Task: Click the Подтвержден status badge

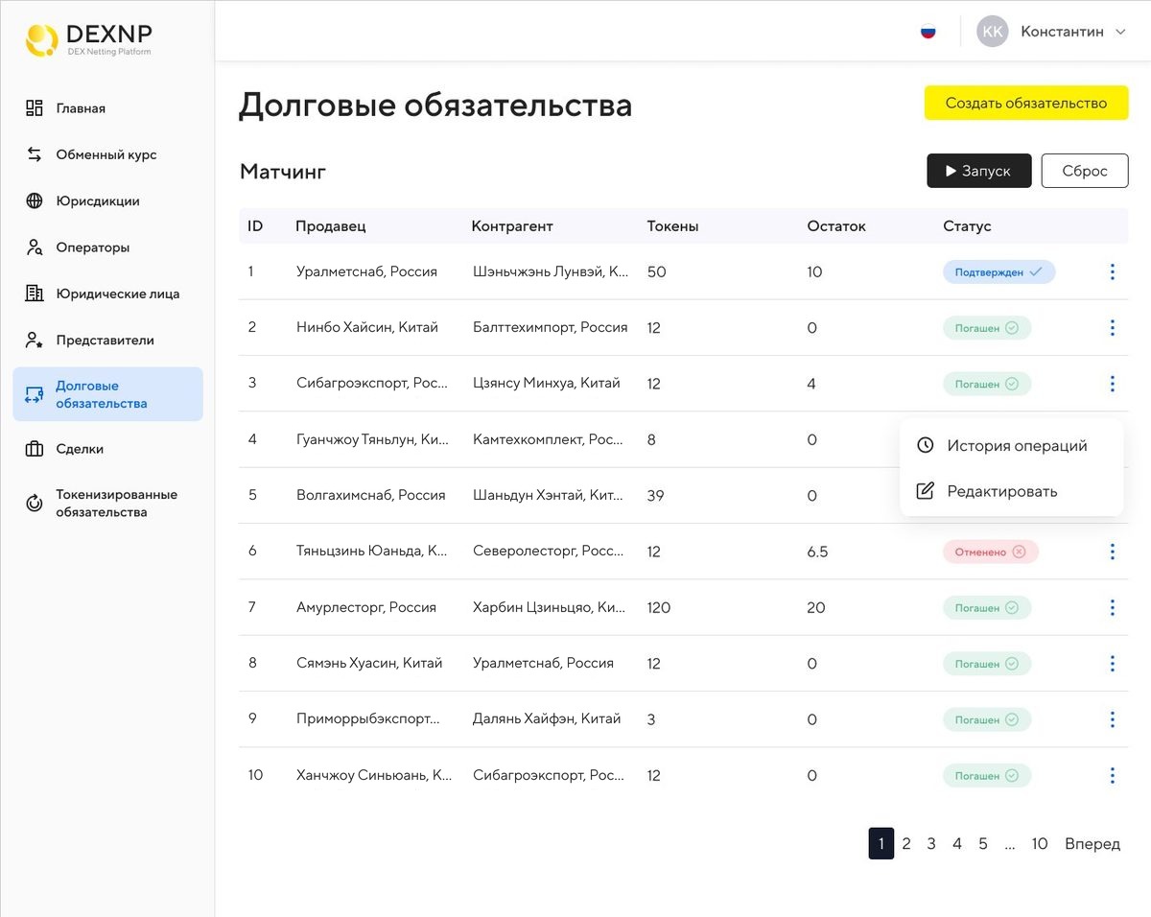Action: click(x=998, y=272)
